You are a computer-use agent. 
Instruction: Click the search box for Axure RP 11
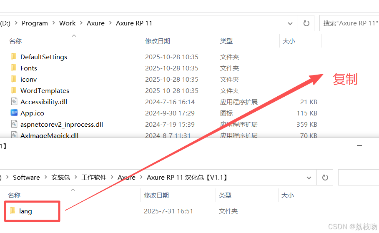click(349, 23)
